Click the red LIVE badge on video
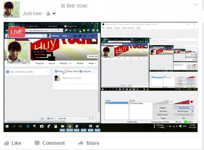204x150 pixels. pyautogui.click(x=17, y=32)
